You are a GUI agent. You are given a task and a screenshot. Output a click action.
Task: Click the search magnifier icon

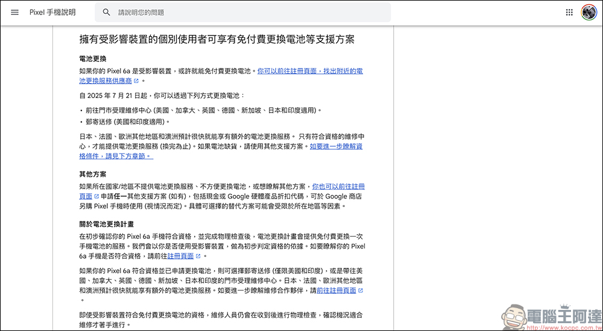coord(107,12)
